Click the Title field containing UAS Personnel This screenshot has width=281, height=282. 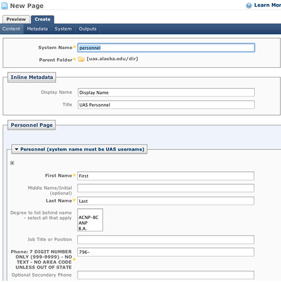pos(166,105)
